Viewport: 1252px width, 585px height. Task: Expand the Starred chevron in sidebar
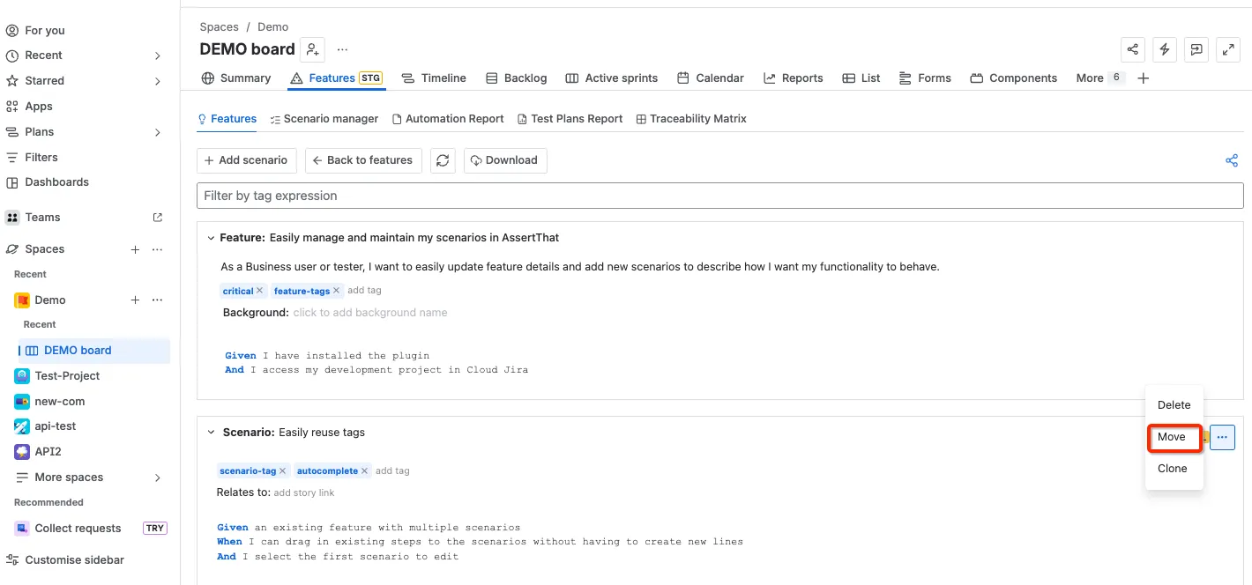(158, 81)
